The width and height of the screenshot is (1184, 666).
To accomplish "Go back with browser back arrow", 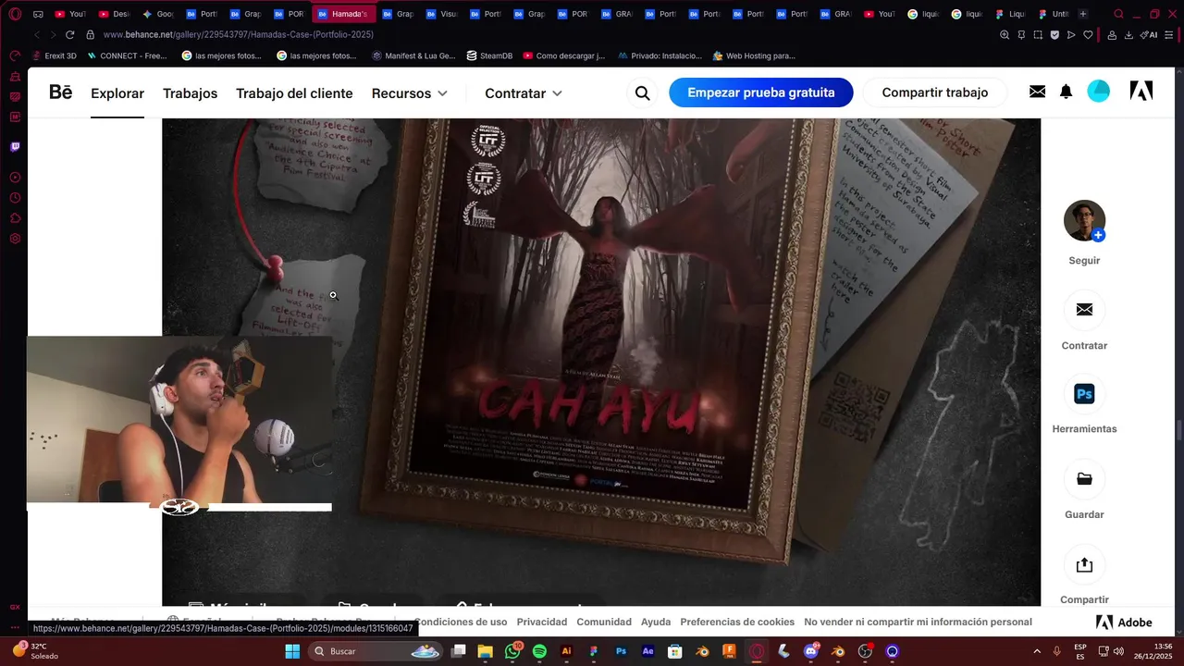I will (37, 34).
